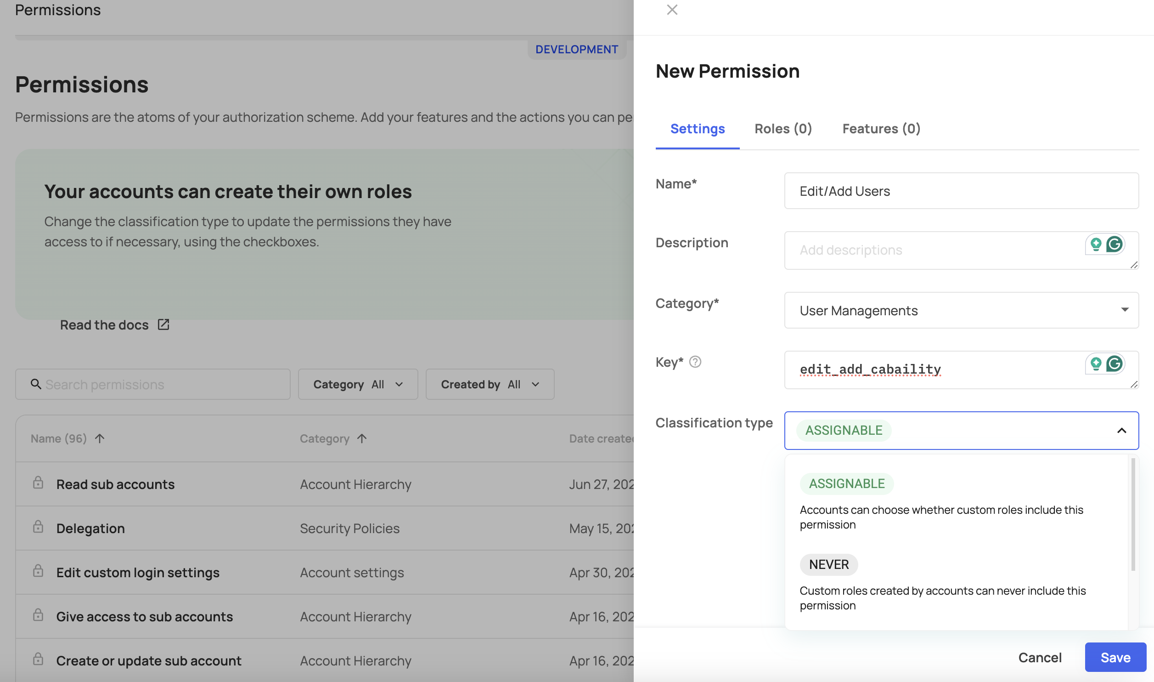Click the Key field help question icon
1154x682 pixels.
coord(695,362)
